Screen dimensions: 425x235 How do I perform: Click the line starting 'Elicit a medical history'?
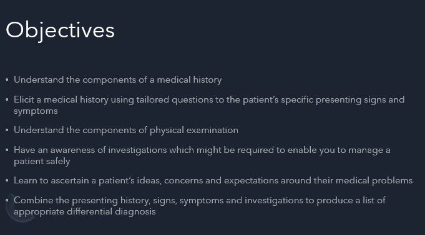pyautogui.click(x=209, y=99)
